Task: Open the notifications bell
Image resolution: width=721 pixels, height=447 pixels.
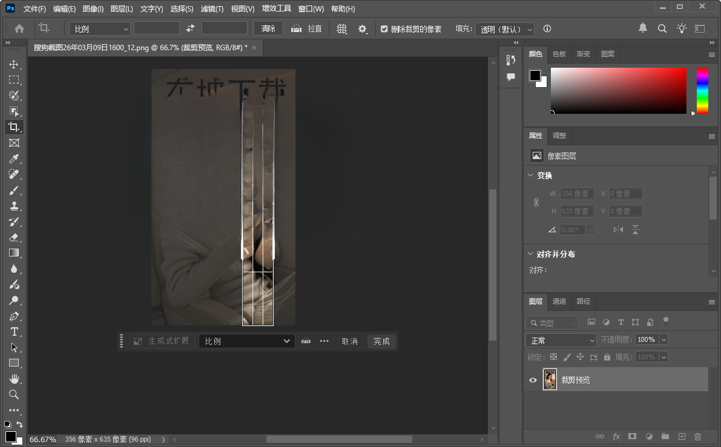Action: (643, 28)
